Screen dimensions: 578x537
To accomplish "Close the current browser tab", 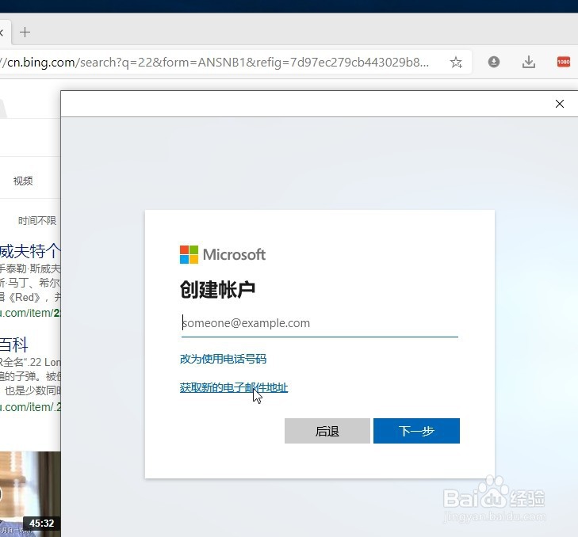I will 2,32.
